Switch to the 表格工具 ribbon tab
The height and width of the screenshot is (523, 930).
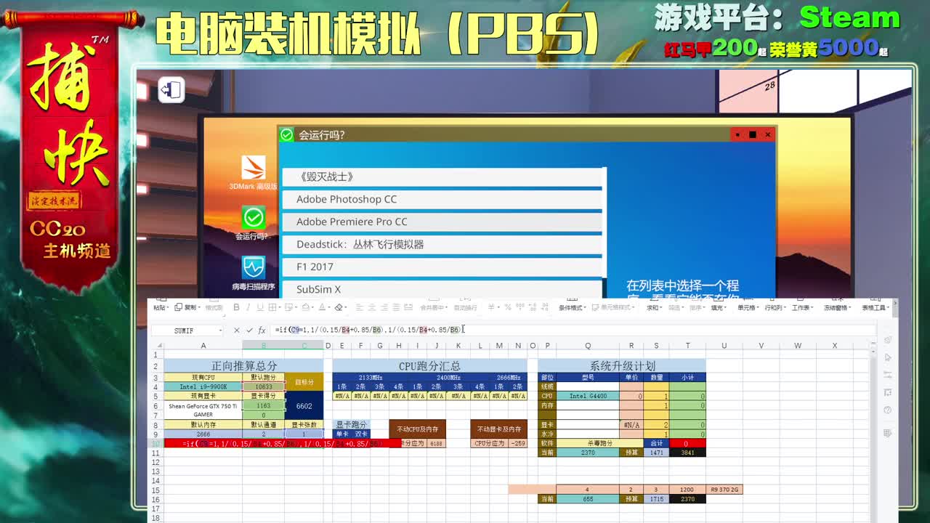point(873,307)
